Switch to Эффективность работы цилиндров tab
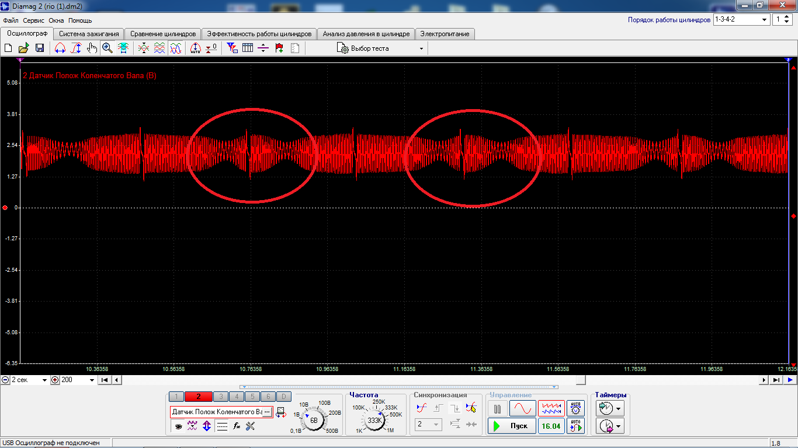Image resolution: width=798 pixels, height=448 pixels. [259, 34]
